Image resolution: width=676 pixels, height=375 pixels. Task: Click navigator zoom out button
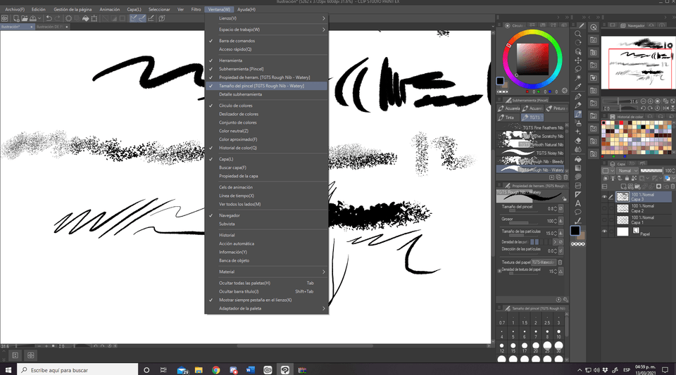pyautogui.click(x=643, y=101)
